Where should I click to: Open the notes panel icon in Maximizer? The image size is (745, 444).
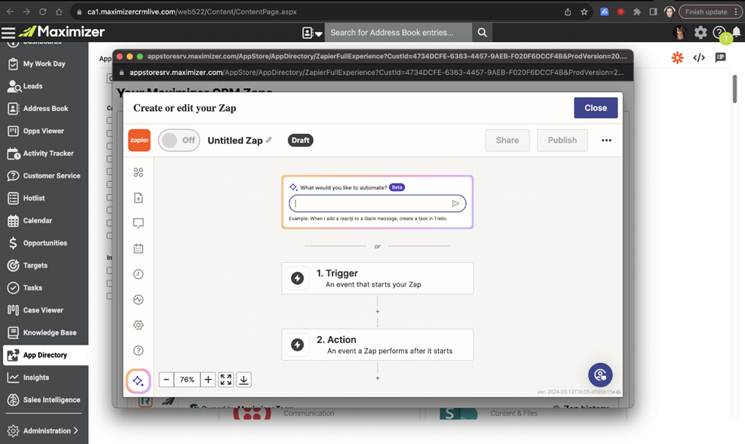click(x=721, y=57)
